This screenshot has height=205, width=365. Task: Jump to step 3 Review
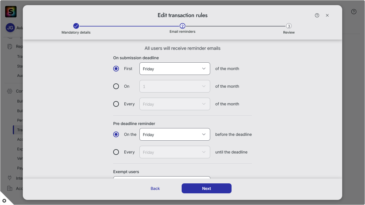[289, 26]
